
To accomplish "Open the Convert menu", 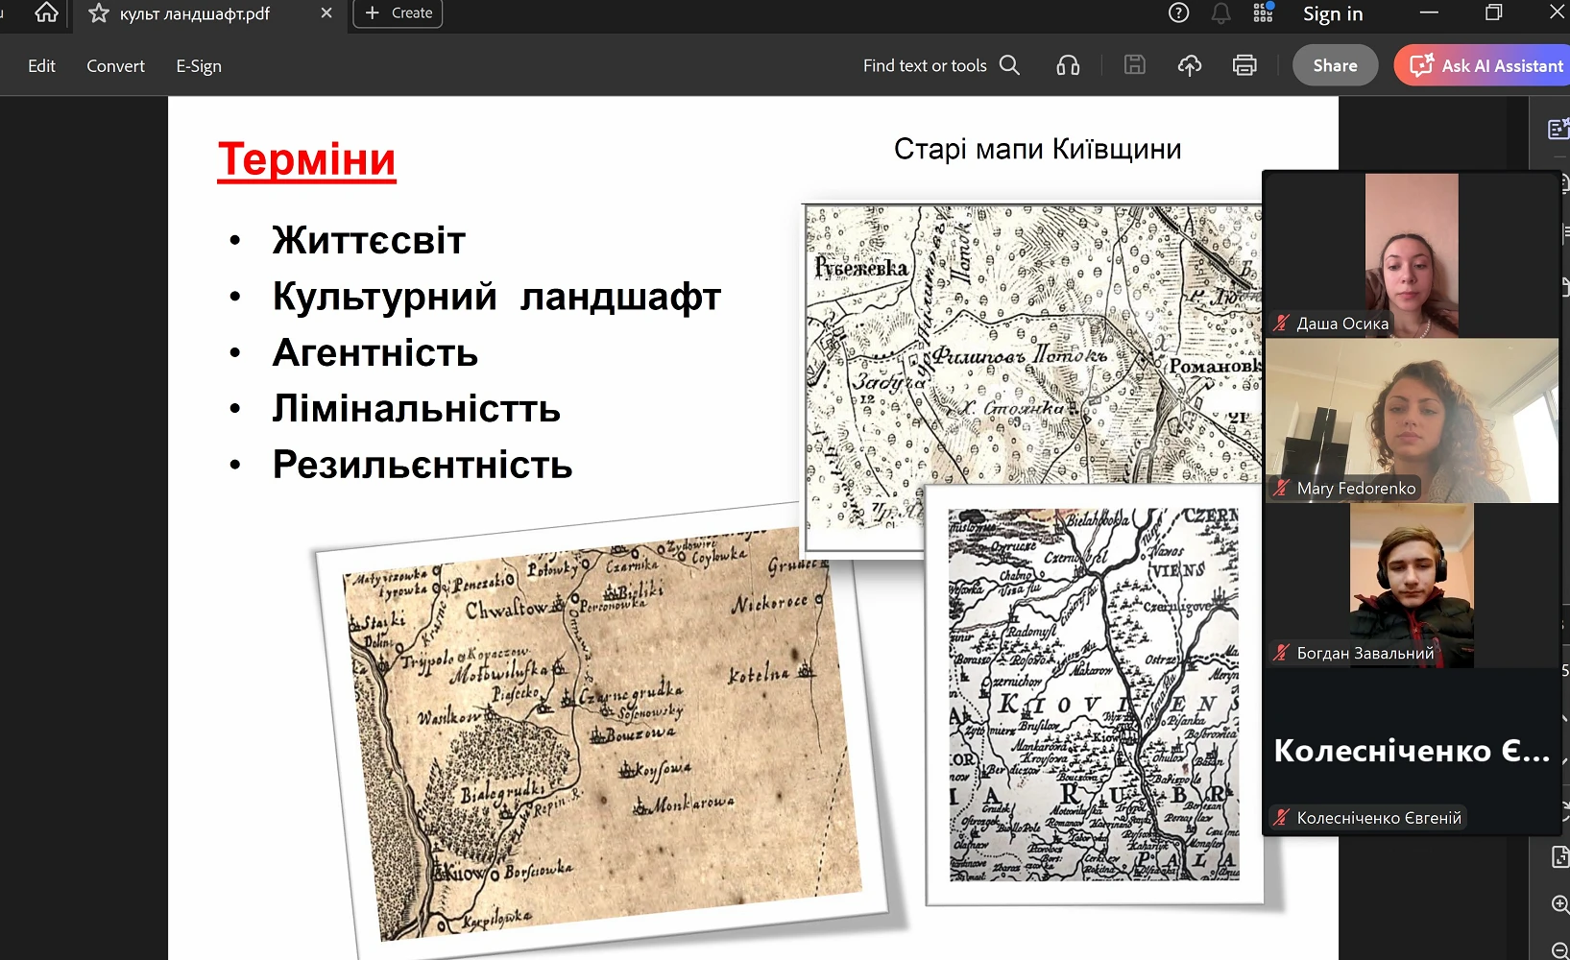I will [115, 65].
